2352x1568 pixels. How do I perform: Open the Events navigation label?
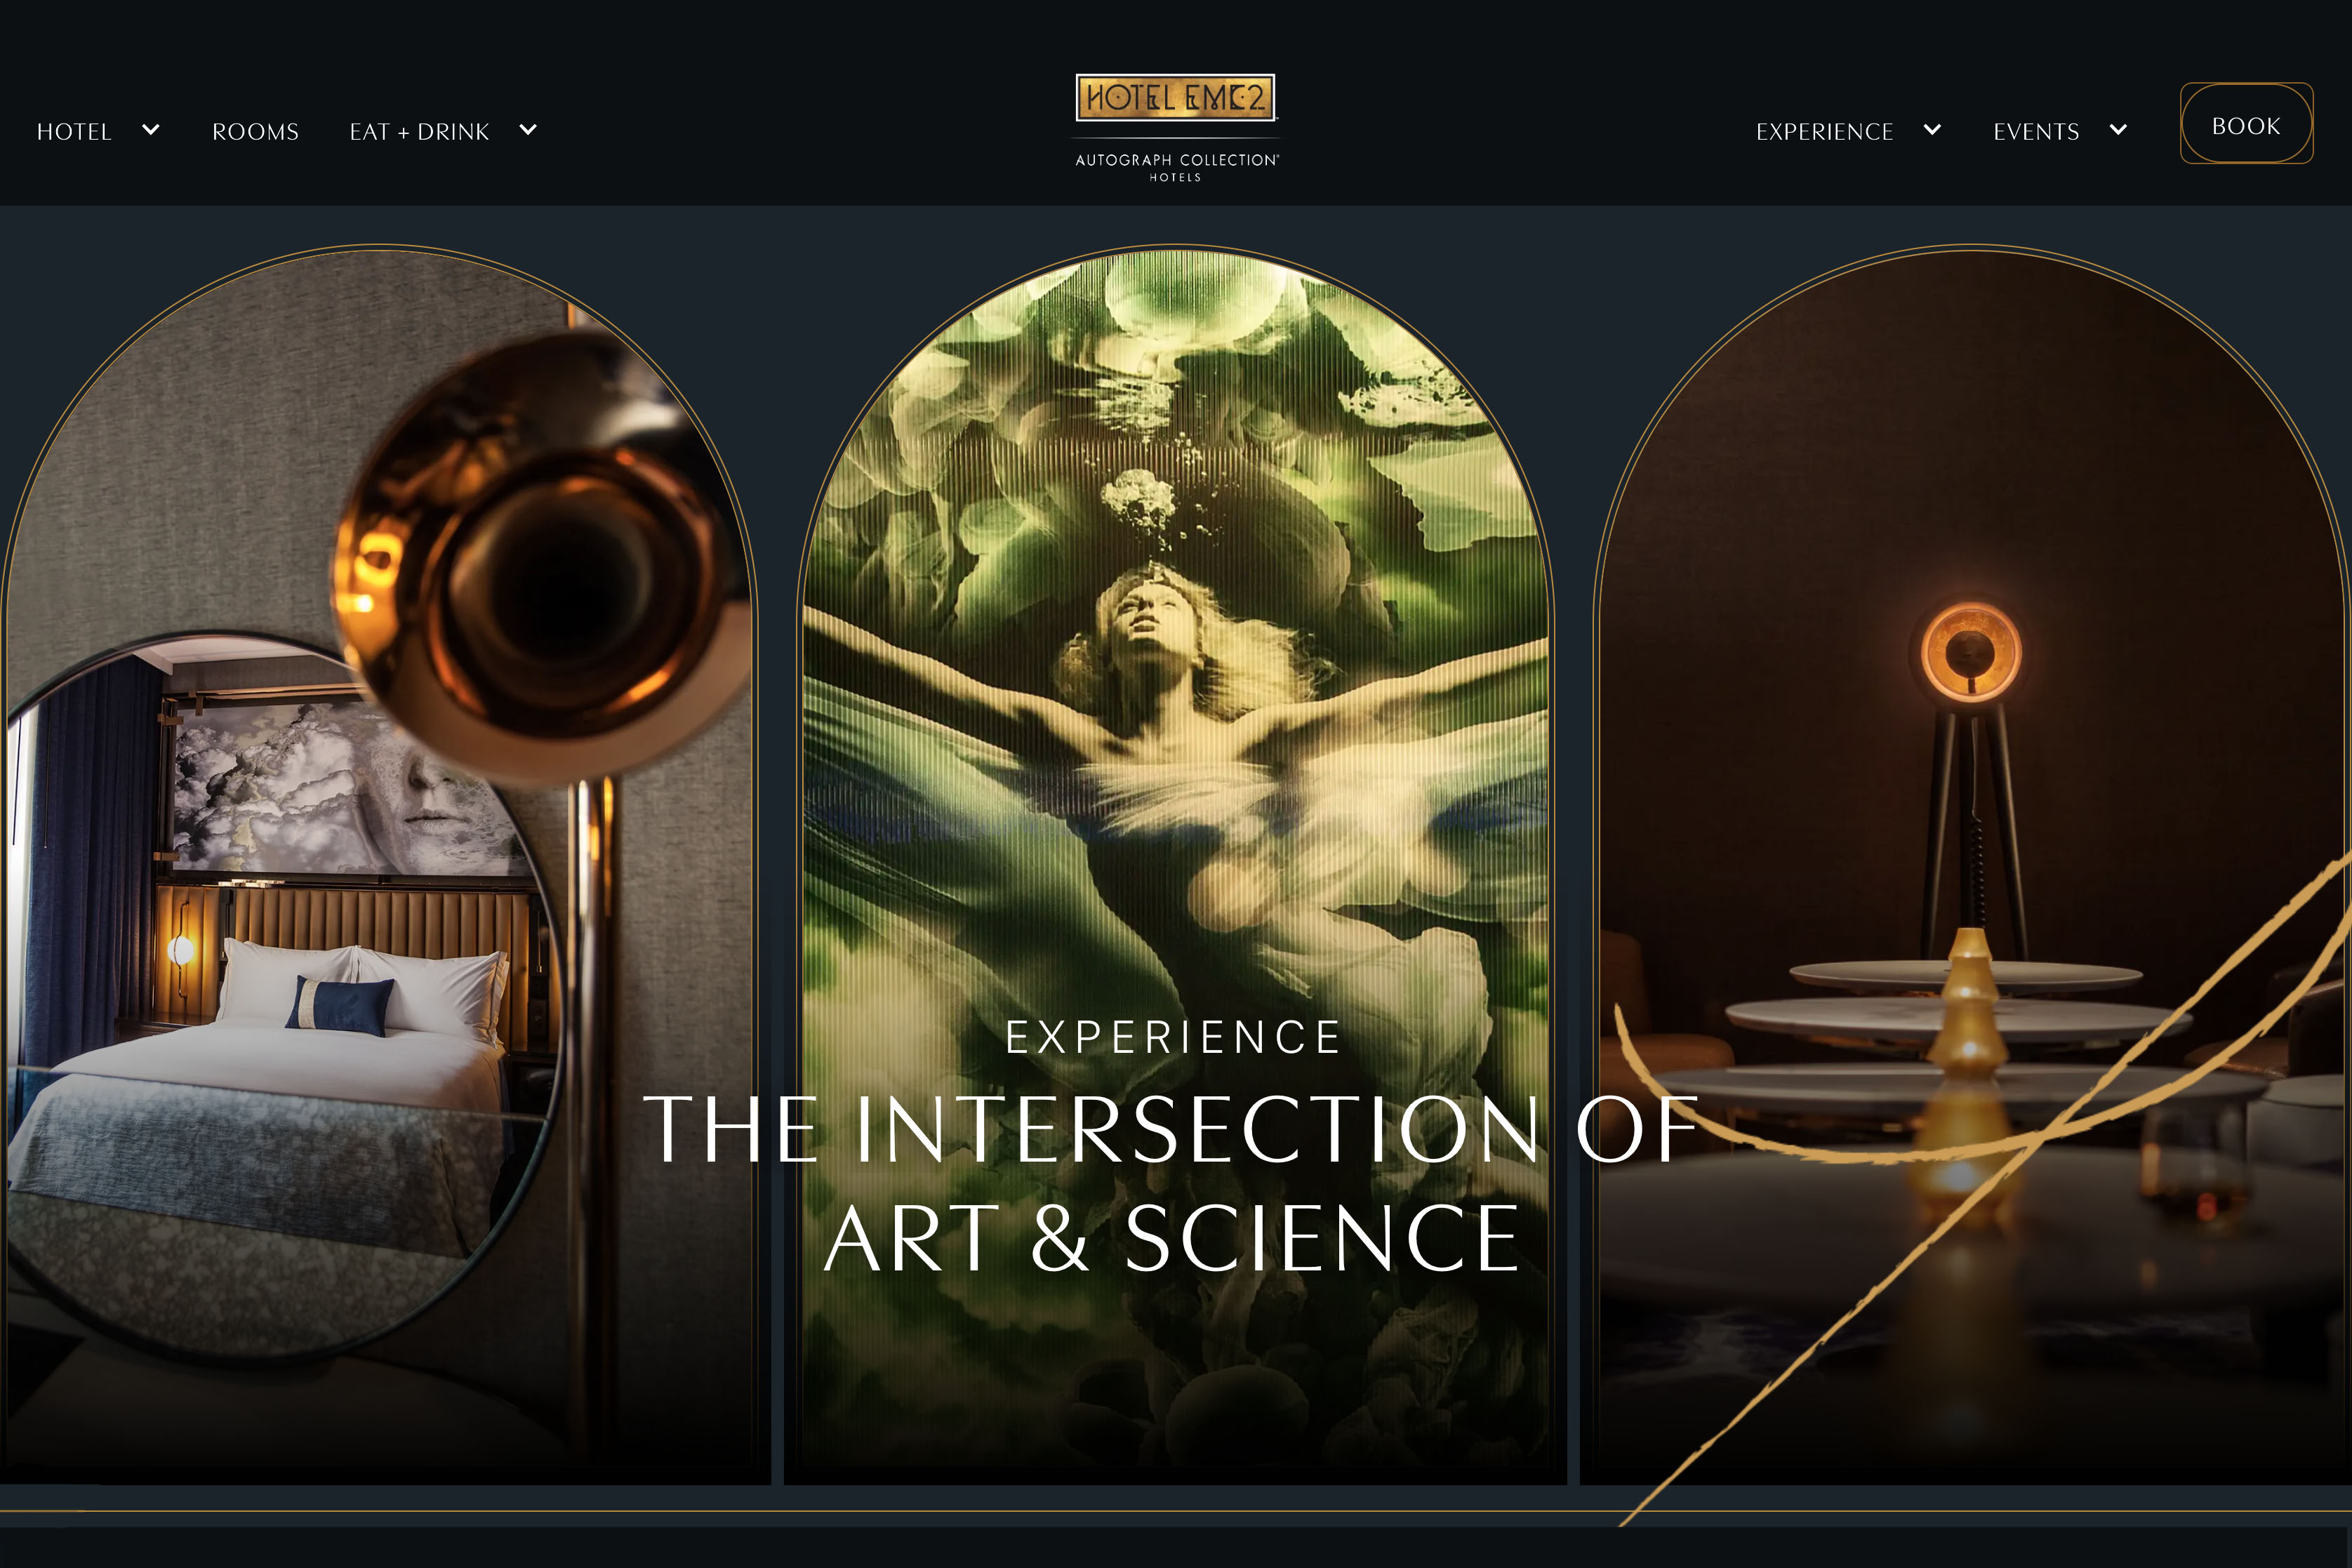pyautogui.click(x=2036, y=132)
